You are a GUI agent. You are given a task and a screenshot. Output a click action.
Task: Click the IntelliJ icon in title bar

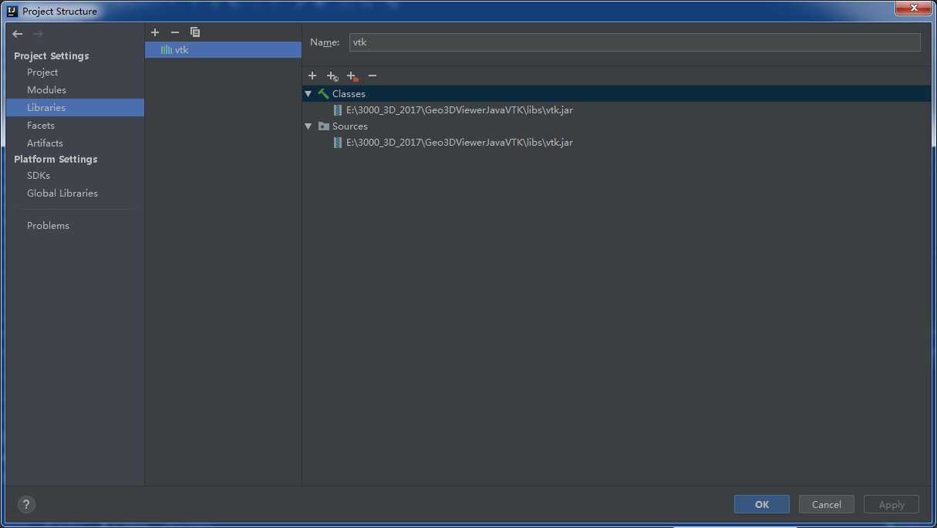(12, 11)
